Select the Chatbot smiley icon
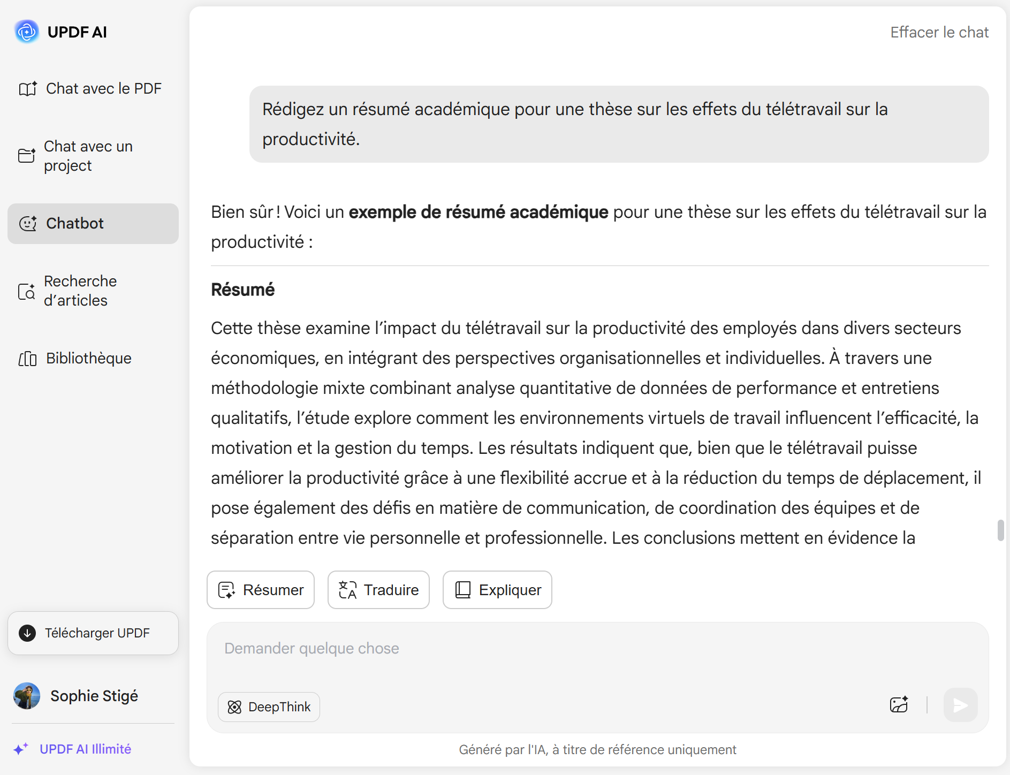This screenshot has height=775, width=1010. 28,224
